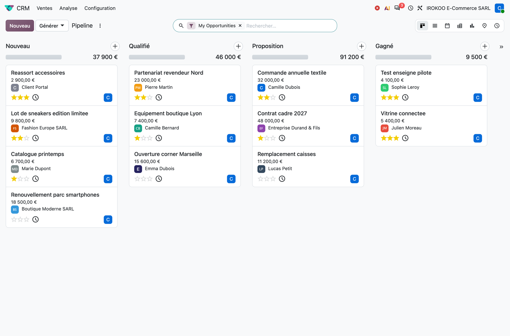Click the Proposition column progress bar
The image size is (510, 336).
(x=280, y=57)
